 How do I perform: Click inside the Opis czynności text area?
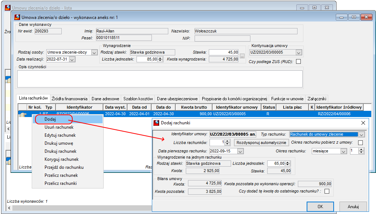[160, 79]
